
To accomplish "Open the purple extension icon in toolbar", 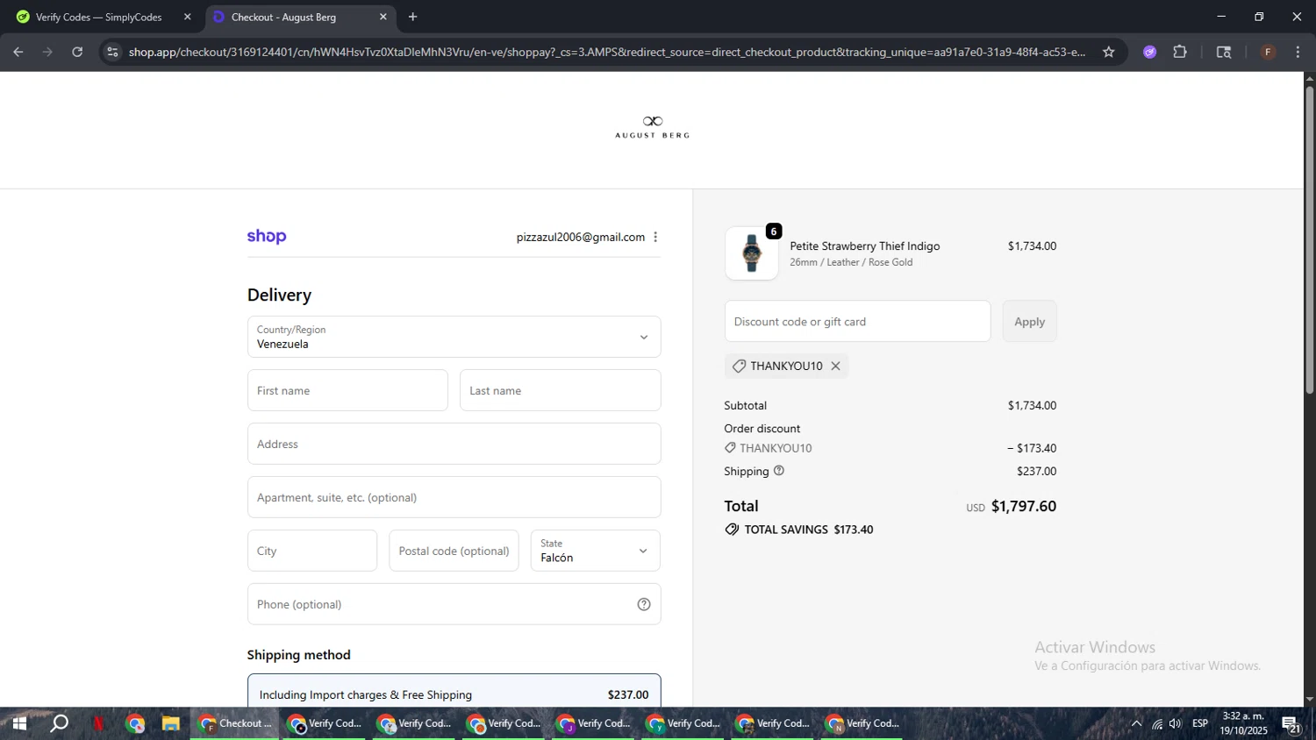I will (1149, 52).
